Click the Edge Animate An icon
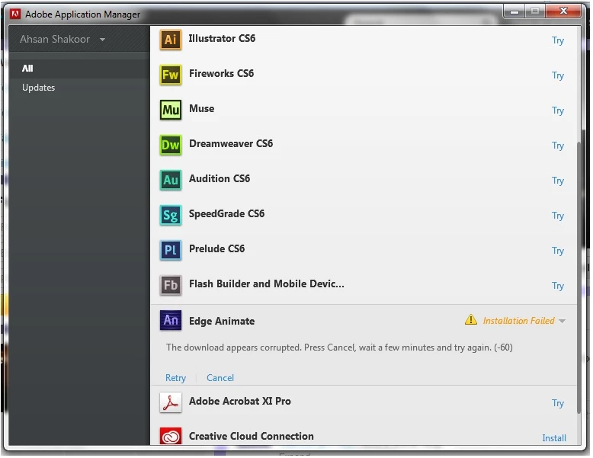The height and width of the screenshot is (458, 593). pyautogui.click(x=171, y=320)
